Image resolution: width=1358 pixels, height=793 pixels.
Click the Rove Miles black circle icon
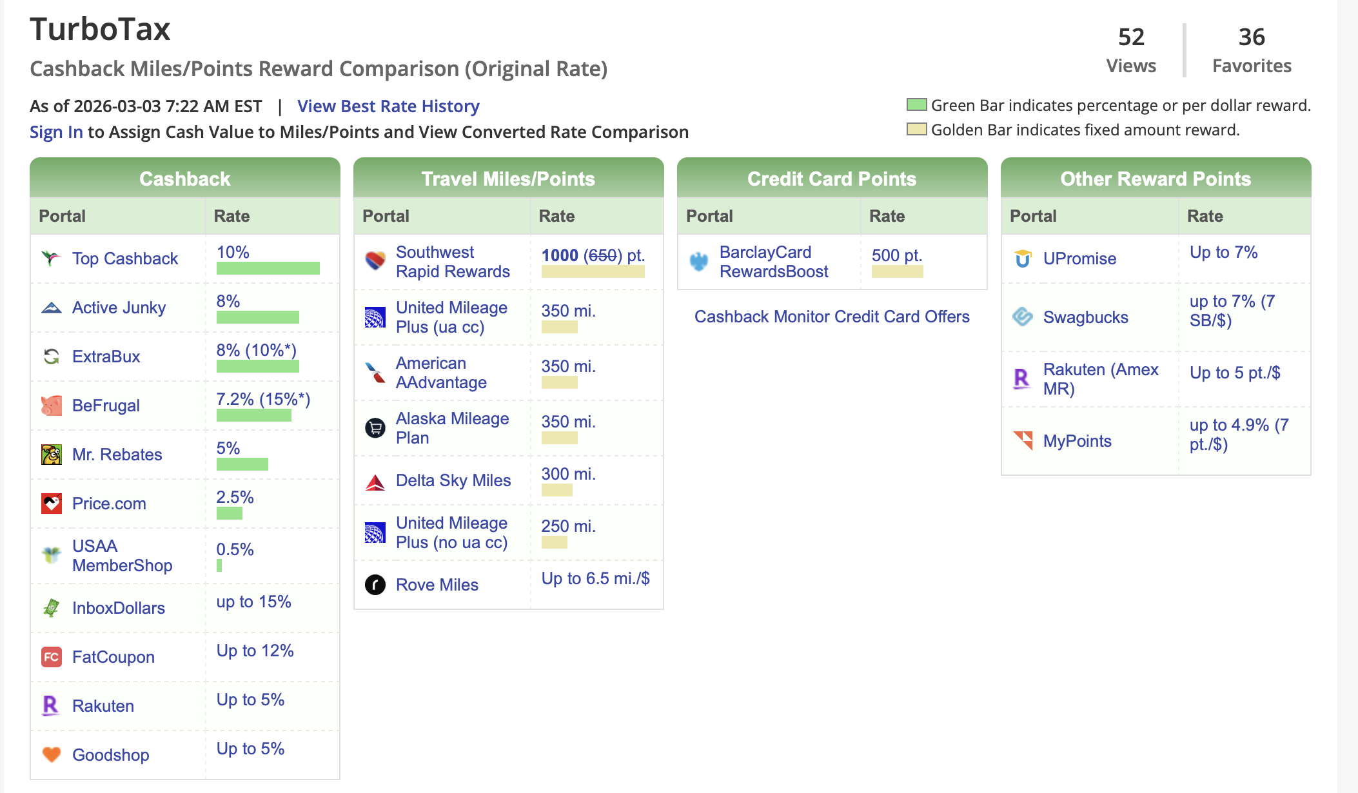tap(375, 585)
